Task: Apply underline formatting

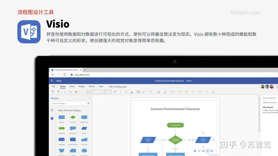Action: (x=126, y=92)
